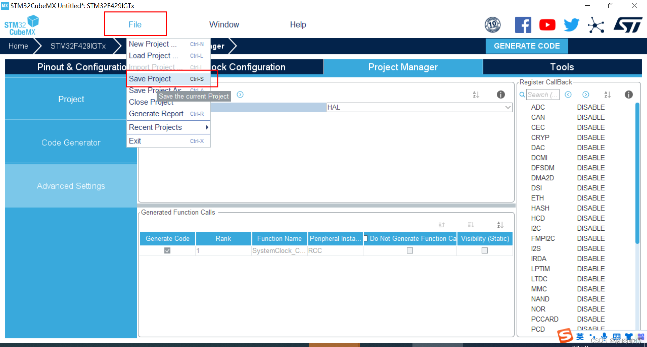This screenshot has height=347, width=647.
Task: Toggle header Do Not Generate checkbox
Action: (365, 238)
